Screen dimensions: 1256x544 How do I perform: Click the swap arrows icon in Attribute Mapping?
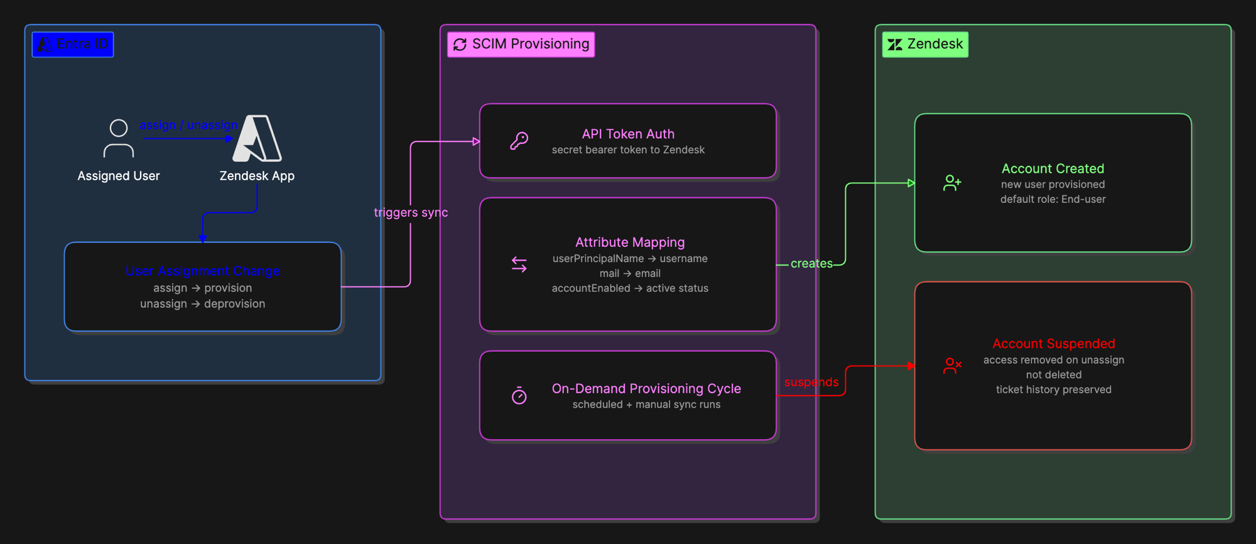click(x=519, y=264)
